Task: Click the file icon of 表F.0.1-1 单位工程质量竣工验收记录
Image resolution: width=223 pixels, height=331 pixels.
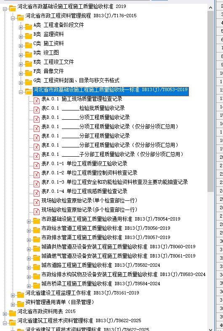Action: [37, 165]
